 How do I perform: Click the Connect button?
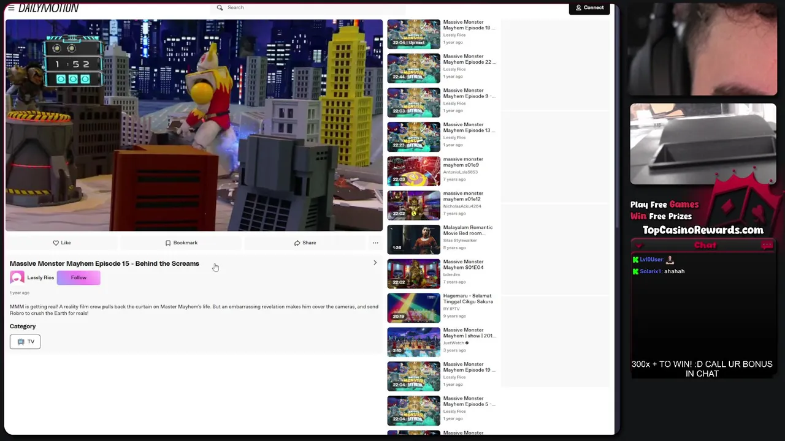[x=589, y=8]
